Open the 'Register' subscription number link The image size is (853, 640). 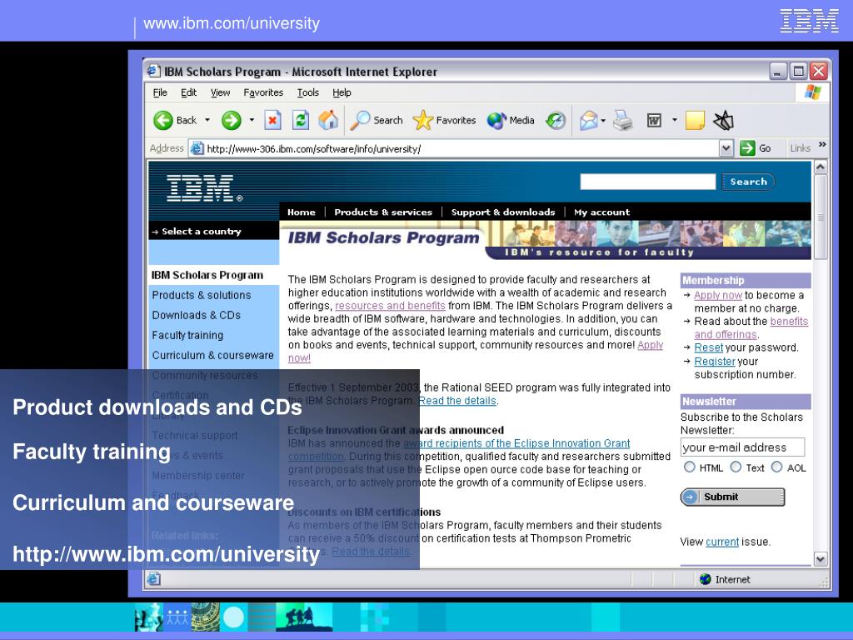coord(714,361)
